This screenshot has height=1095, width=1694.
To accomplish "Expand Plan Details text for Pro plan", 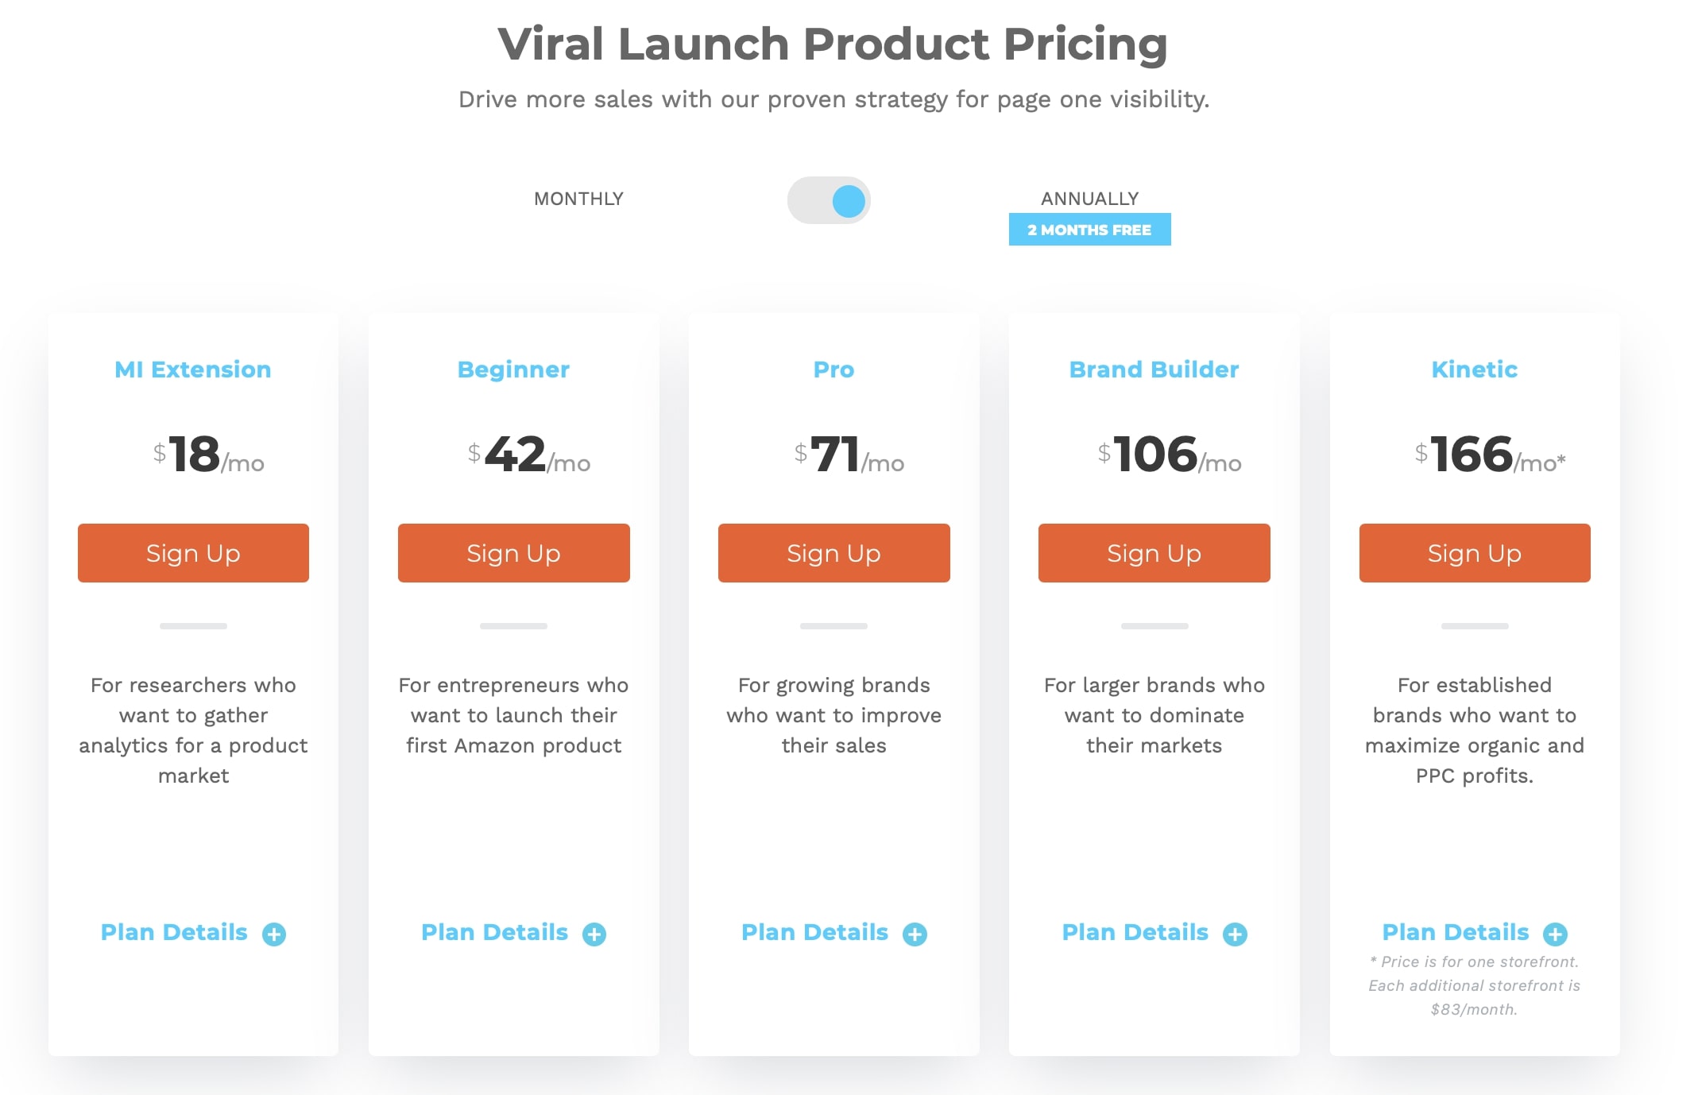I will pos(814,932).
